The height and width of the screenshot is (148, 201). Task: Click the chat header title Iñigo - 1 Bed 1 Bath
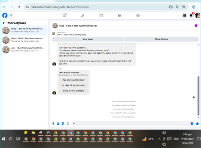point(78,26)
